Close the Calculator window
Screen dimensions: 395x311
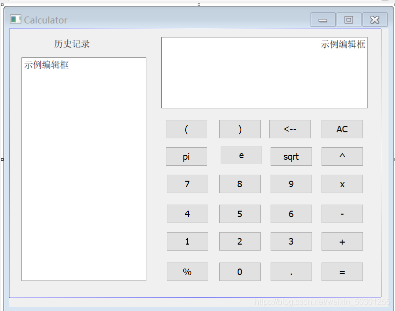point(375,20)
